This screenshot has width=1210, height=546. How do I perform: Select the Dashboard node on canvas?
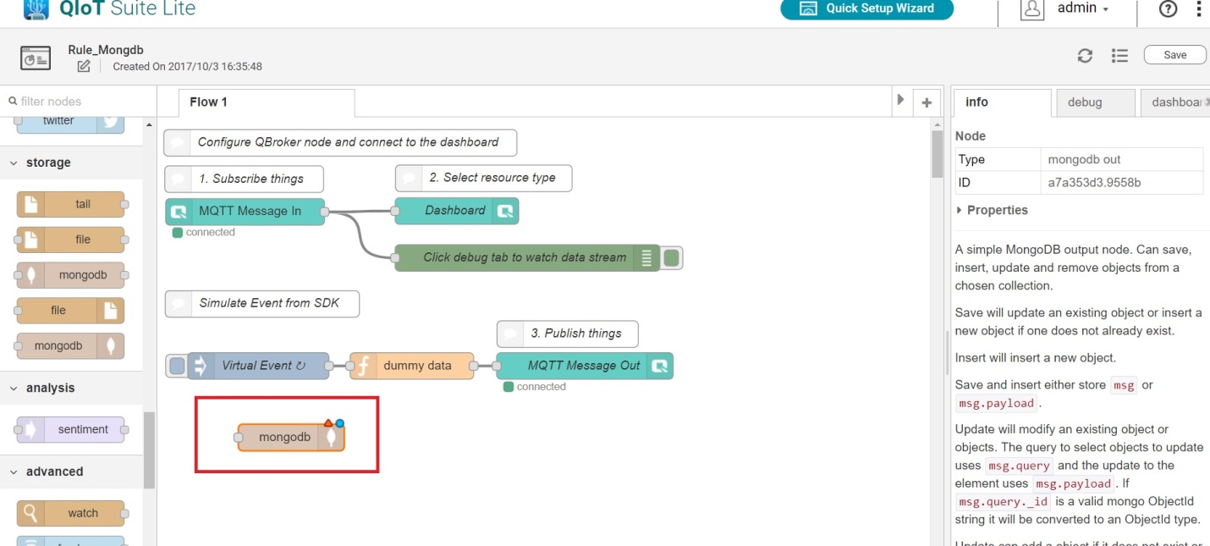457,211
